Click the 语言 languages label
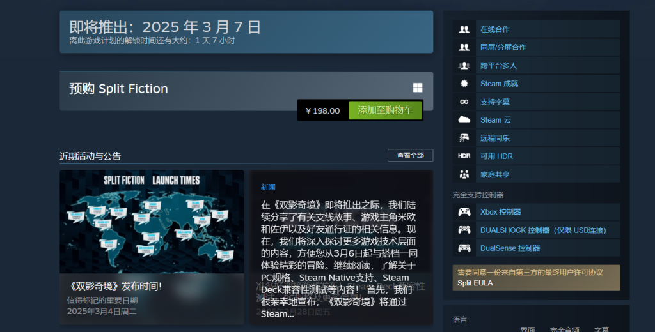 [461, 320]
